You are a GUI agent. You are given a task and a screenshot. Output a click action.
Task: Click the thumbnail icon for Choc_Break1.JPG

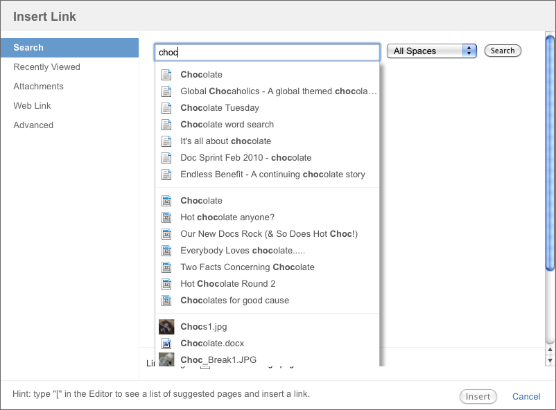166,359
